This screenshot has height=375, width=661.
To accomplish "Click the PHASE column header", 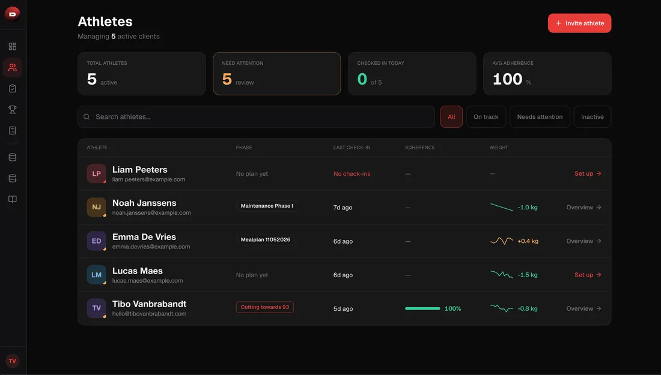I will (244, 148).
